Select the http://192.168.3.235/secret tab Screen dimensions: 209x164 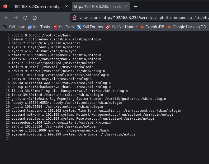[101, 6]
